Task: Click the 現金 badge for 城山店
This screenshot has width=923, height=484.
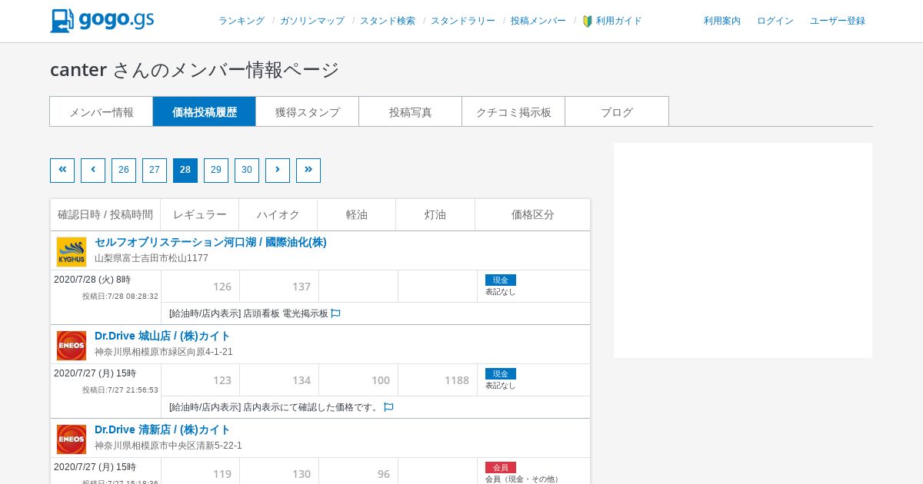Action: click(501, 374)
